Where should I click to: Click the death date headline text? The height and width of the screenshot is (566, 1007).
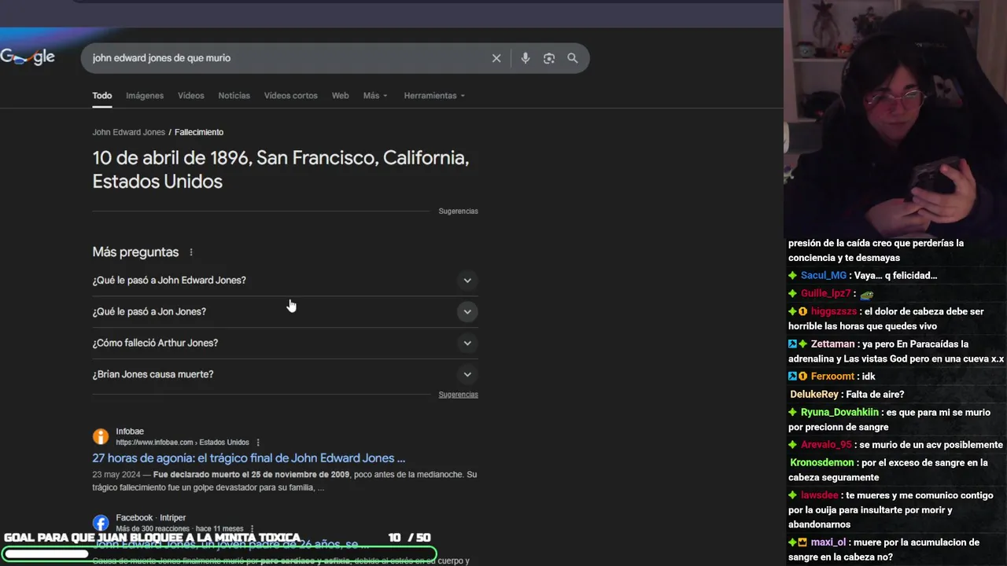click(281, 170)
